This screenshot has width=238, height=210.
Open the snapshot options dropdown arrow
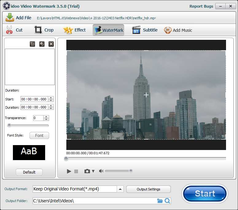point(93,171)
